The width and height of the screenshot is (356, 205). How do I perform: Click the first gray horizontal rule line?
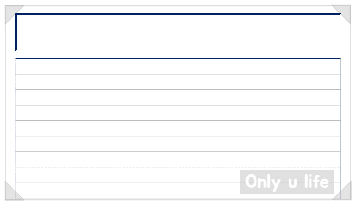pyautogui.click(x=178, y=74)
